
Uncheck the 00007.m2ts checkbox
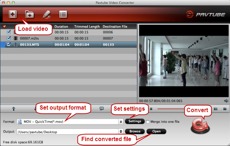coord(9,38)
